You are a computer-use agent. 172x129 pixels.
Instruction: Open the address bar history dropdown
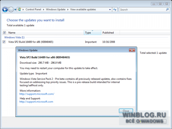click(x=110, y=10)
